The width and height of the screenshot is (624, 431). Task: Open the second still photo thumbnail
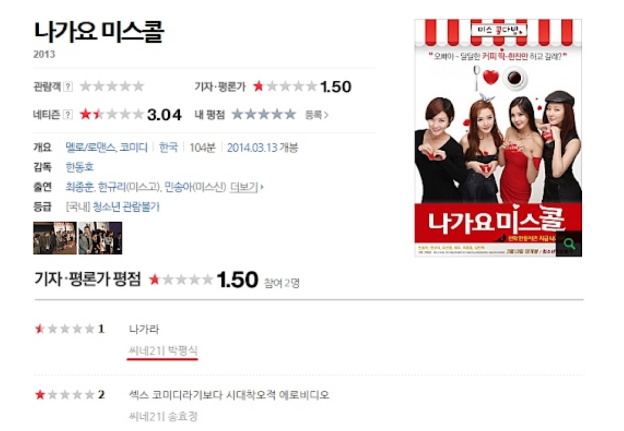101,238
